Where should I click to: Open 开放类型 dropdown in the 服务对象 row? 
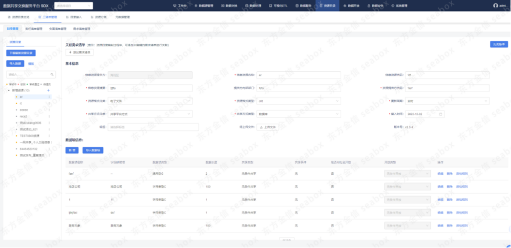click(x=408, y=226)
